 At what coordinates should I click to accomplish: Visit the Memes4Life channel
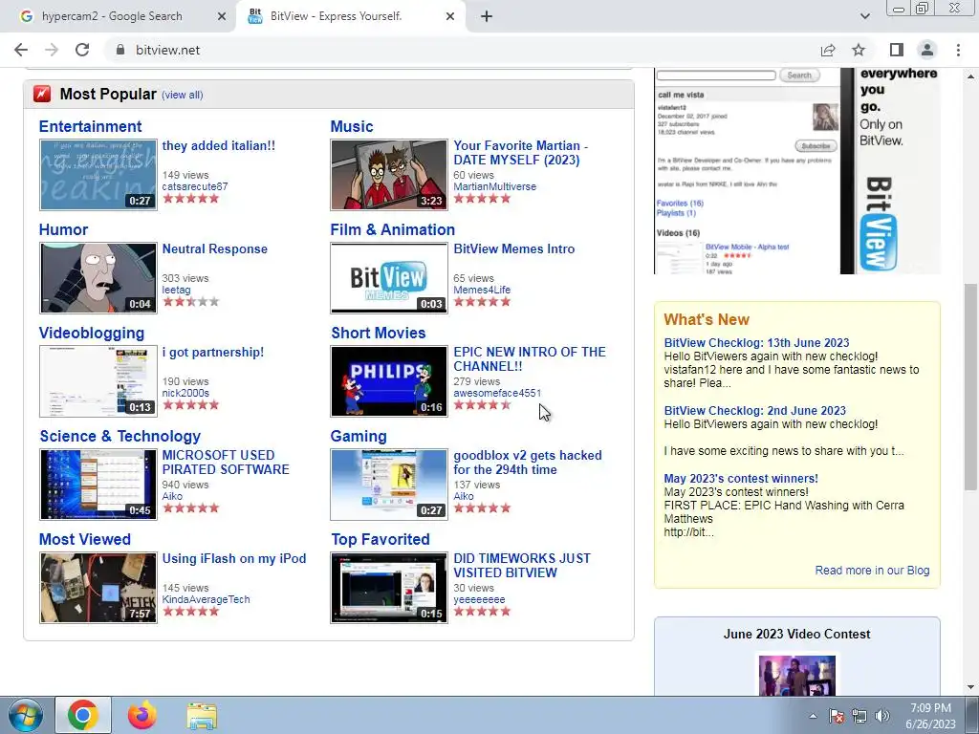(482, 290)
